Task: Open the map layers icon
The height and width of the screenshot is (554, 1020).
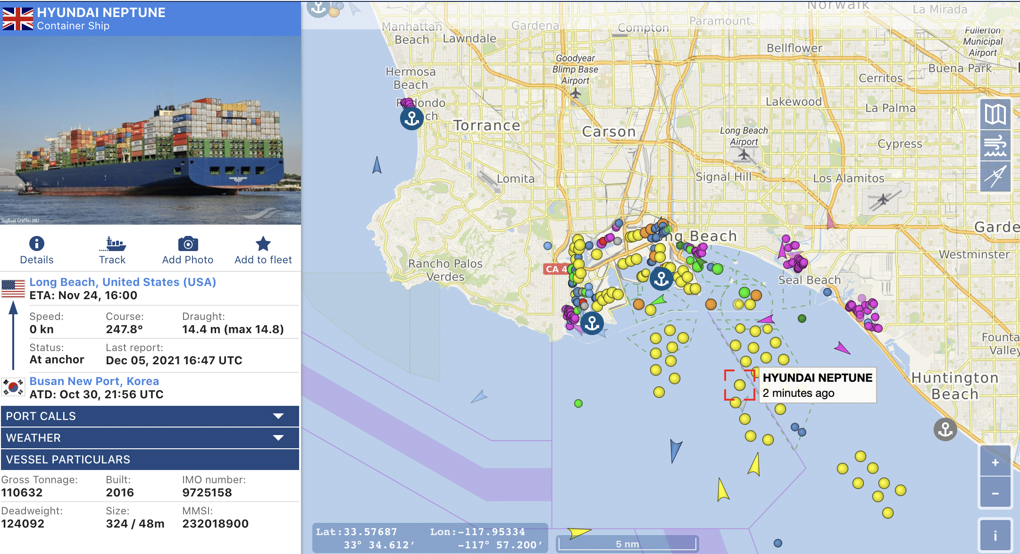Action: [x=995, y=114]
